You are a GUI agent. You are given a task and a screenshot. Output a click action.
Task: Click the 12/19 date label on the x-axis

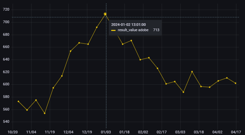pyautogui.click(x=87, y=132)
